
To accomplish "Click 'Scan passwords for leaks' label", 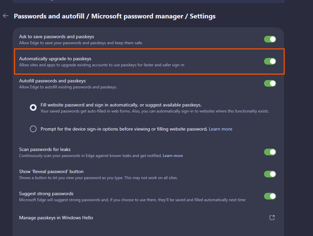I will 45,149.
